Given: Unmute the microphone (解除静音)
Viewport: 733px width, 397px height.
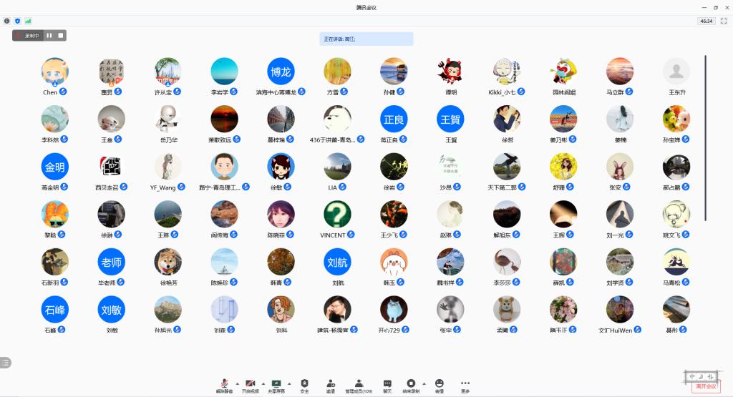Looking at the screenshot, I should (224, 384).
